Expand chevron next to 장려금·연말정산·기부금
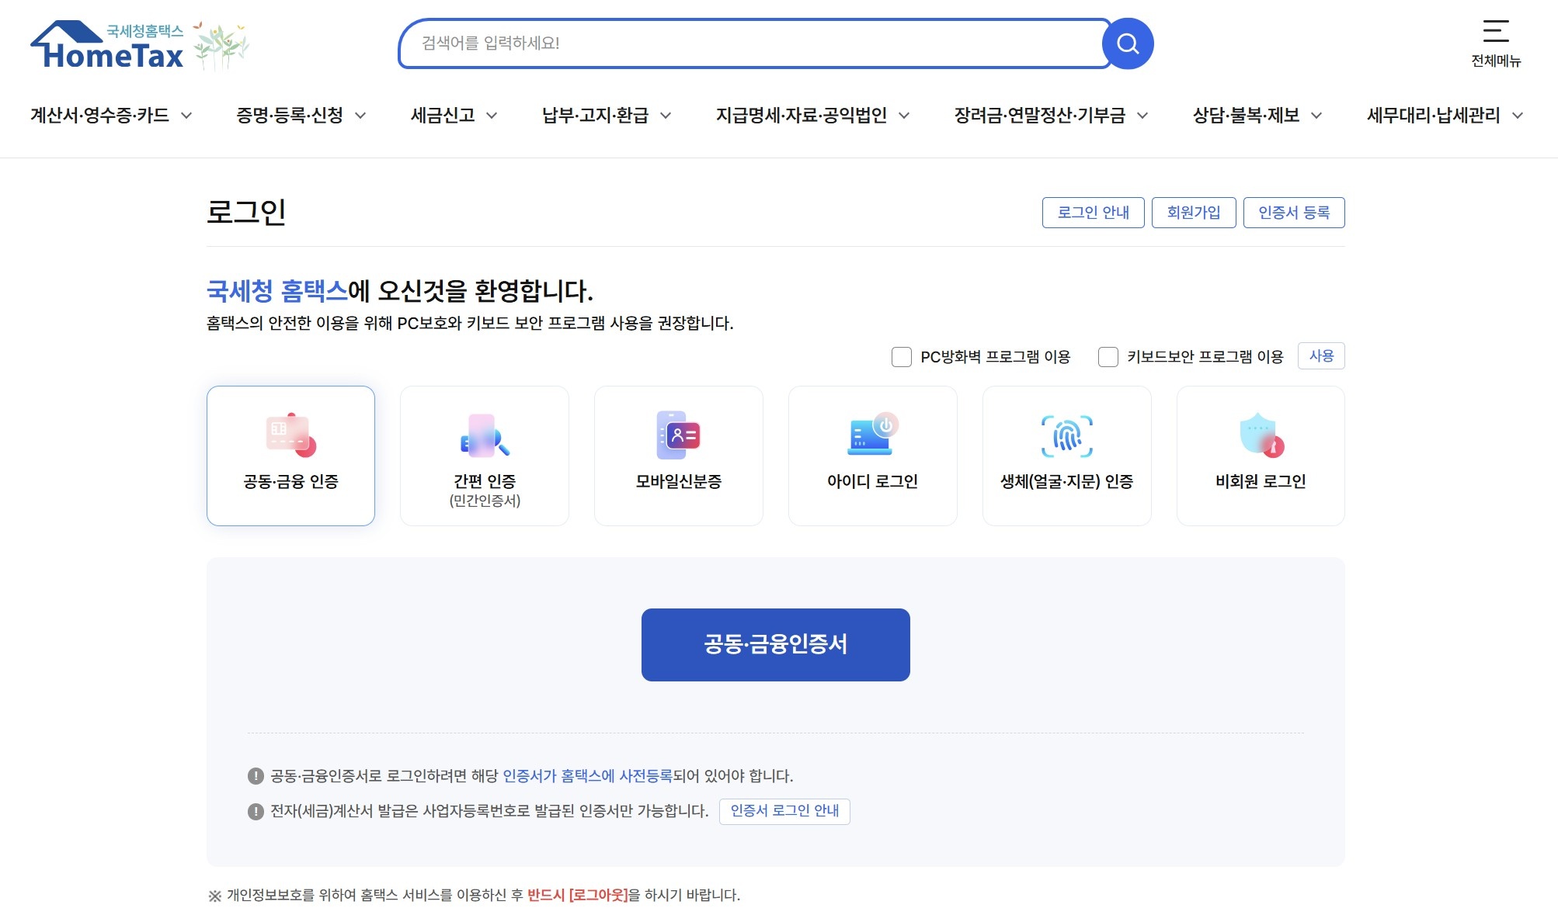This screenshot has height=922, width=1558. point(1142,116)
